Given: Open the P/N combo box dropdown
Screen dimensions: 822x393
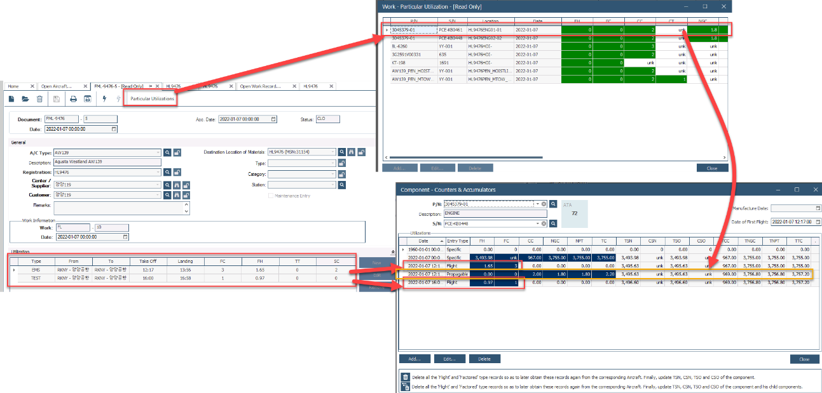Looking at the screenshot, I should (x=537, y=204).
